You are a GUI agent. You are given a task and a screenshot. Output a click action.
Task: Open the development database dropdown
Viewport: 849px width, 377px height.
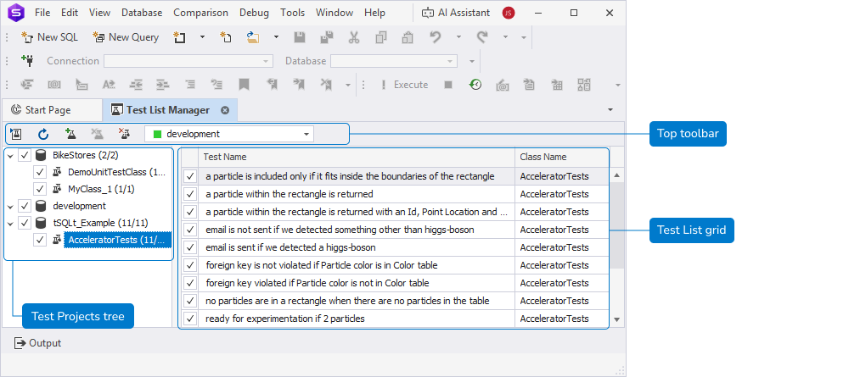pos(306,134)
